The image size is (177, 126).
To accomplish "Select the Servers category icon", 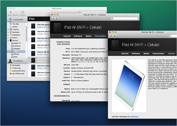I will [11, 38].
